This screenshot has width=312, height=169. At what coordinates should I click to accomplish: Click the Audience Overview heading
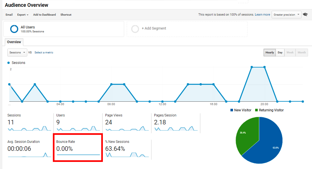click(26, 5)
